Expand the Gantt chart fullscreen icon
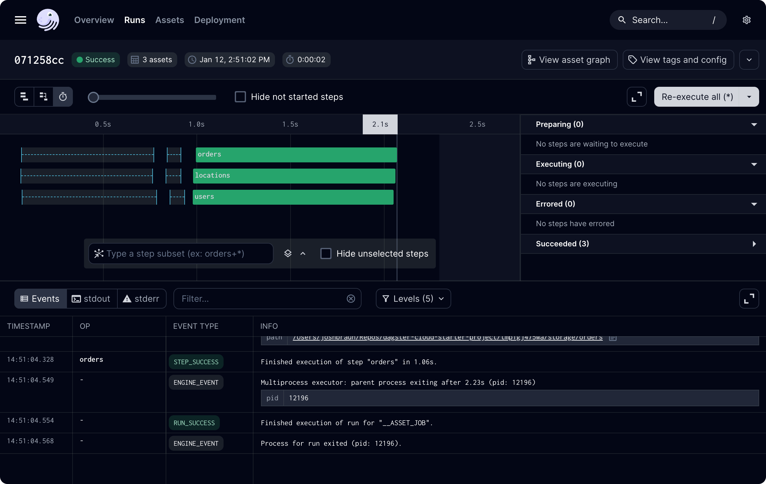Image resolution: width=766 pixels, height=484 pixels. pos(636,97)
